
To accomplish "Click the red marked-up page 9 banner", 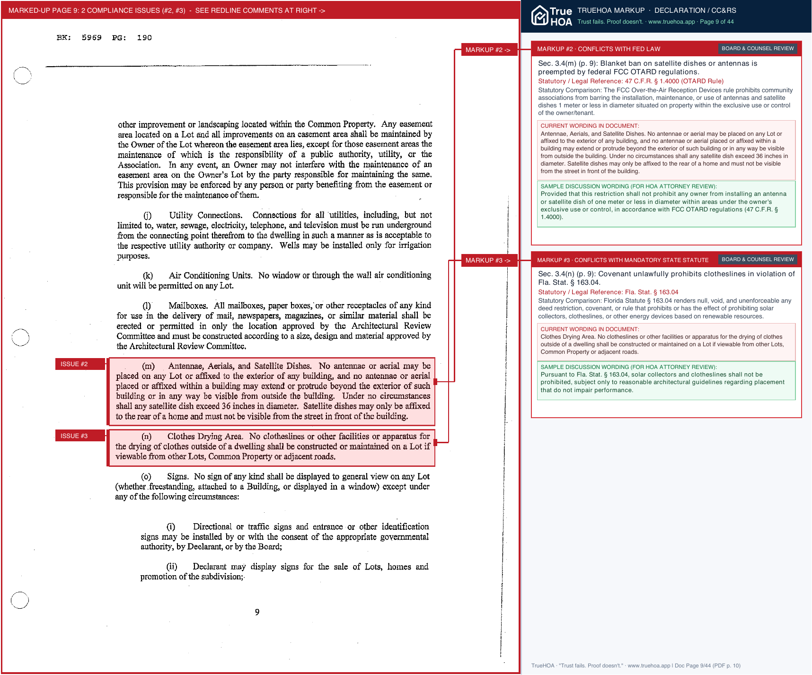I will (x=260, y=10).
